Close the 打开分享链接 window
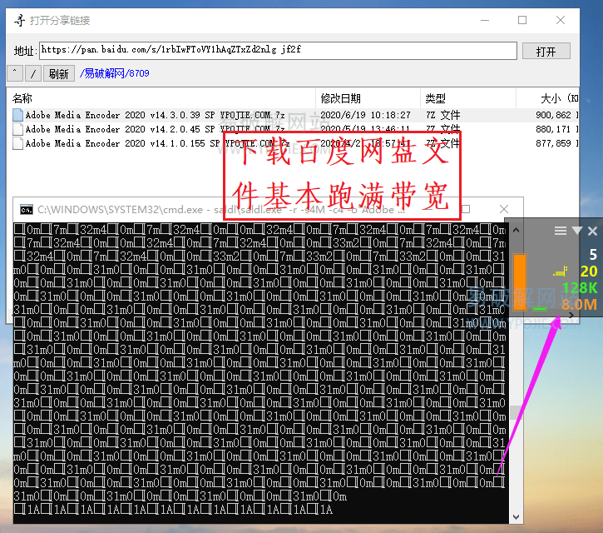 point(561,20)
